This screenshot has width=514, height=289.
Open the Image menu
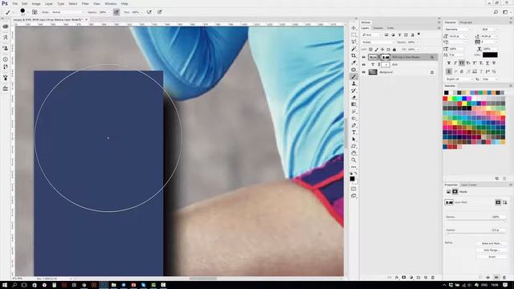(x=36, y=3)
